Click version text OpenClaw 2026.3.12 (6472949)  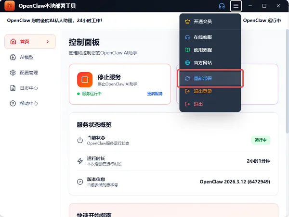(x=235, y=182)
